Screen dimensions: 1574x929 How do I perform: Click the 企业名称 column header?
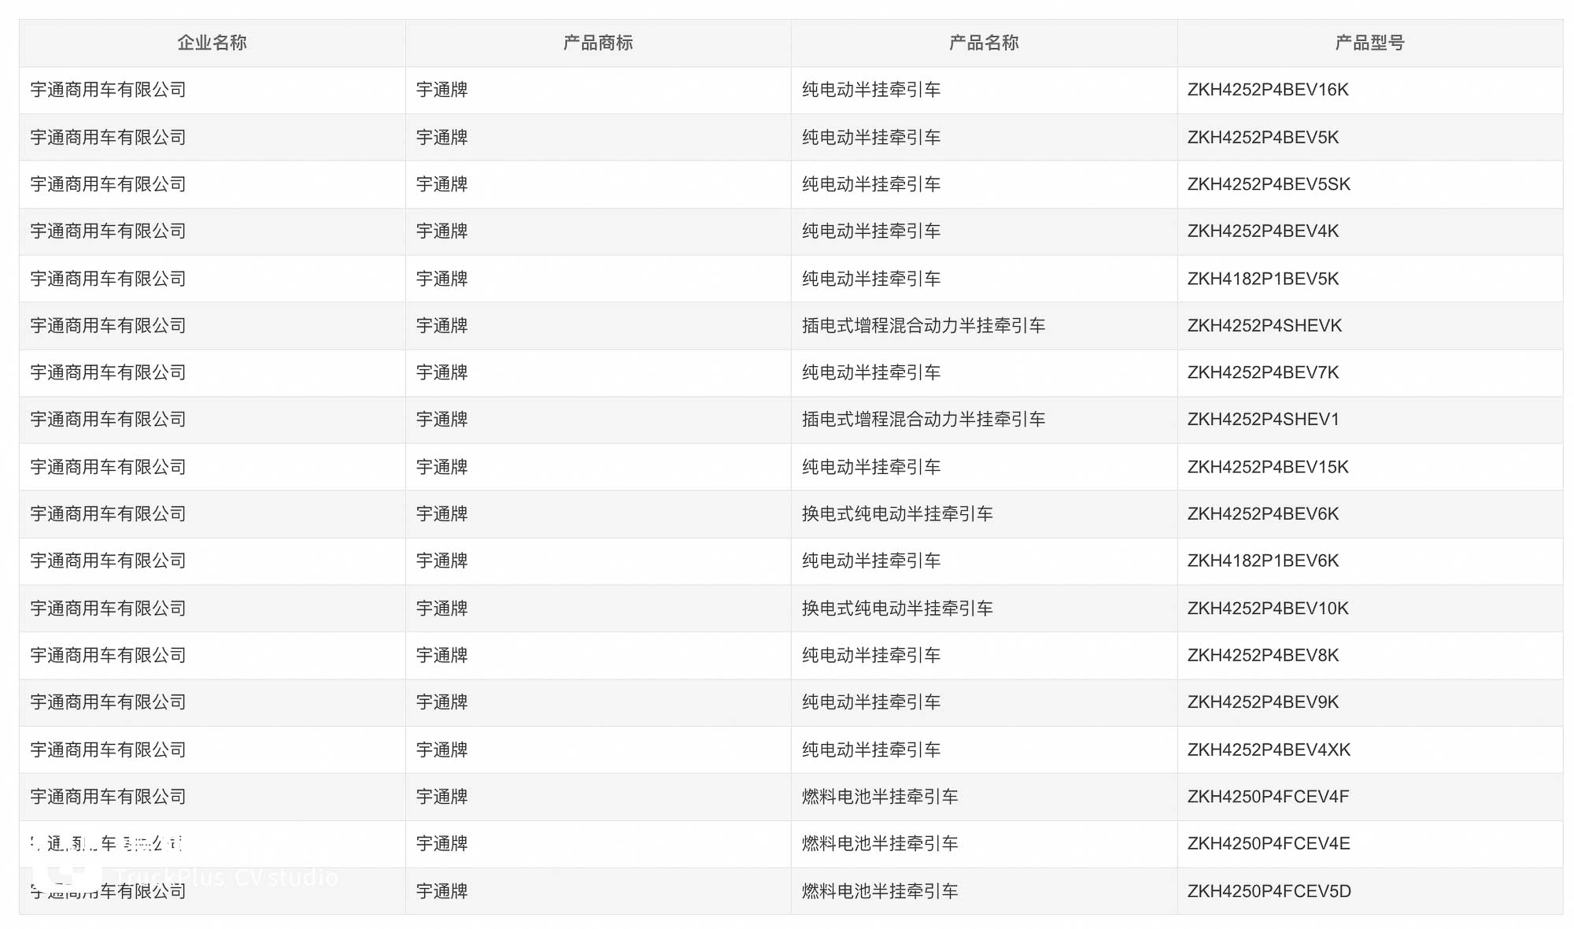pos(212,43)
